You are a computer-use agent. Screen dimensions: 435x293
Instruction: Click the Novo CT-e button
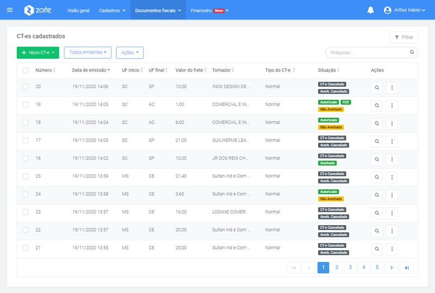[x=38, y=53]
